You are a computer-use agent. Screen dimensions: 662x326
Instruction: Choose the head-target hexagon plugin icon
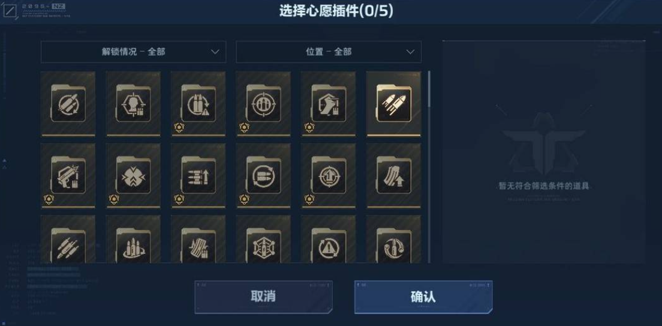tap(133, 104)
